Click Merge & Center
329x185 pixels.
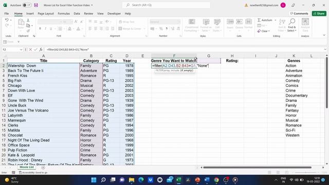click(x=130, y=29)
